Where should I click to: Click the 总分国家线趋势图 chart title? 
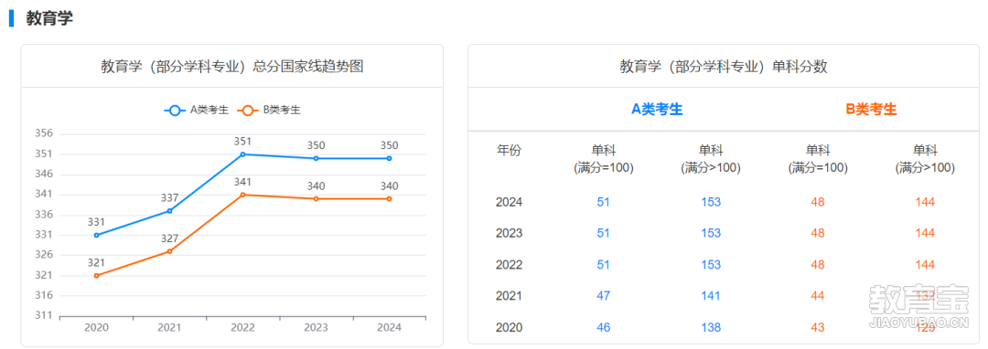pos(231,66)
